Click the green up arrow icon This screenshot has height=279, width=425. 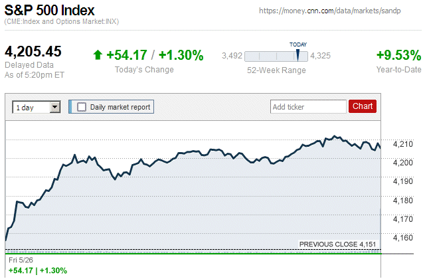pos(98,54)
